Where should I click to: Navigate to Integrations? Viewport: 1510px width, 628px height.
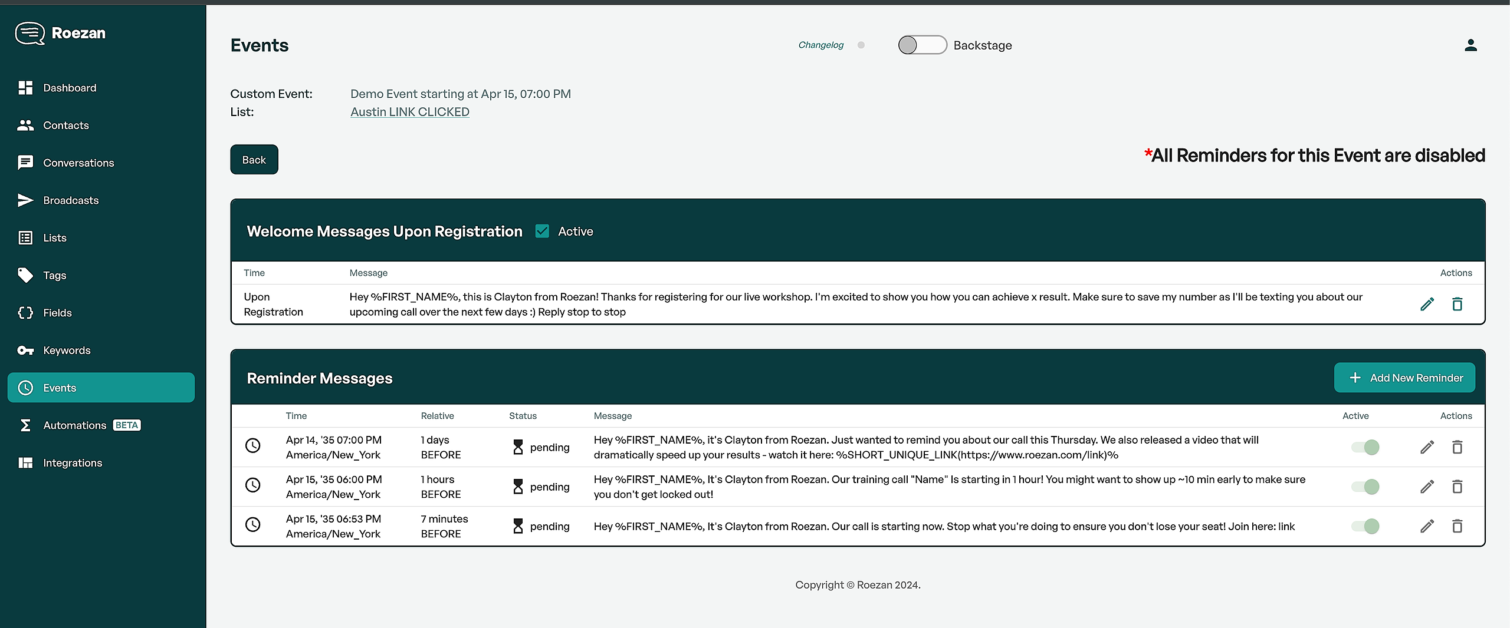(101, 463)
